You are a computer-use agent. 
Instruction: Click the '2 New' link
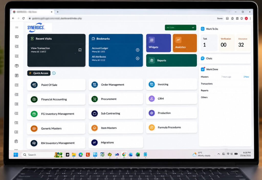(x=246, y=77)
